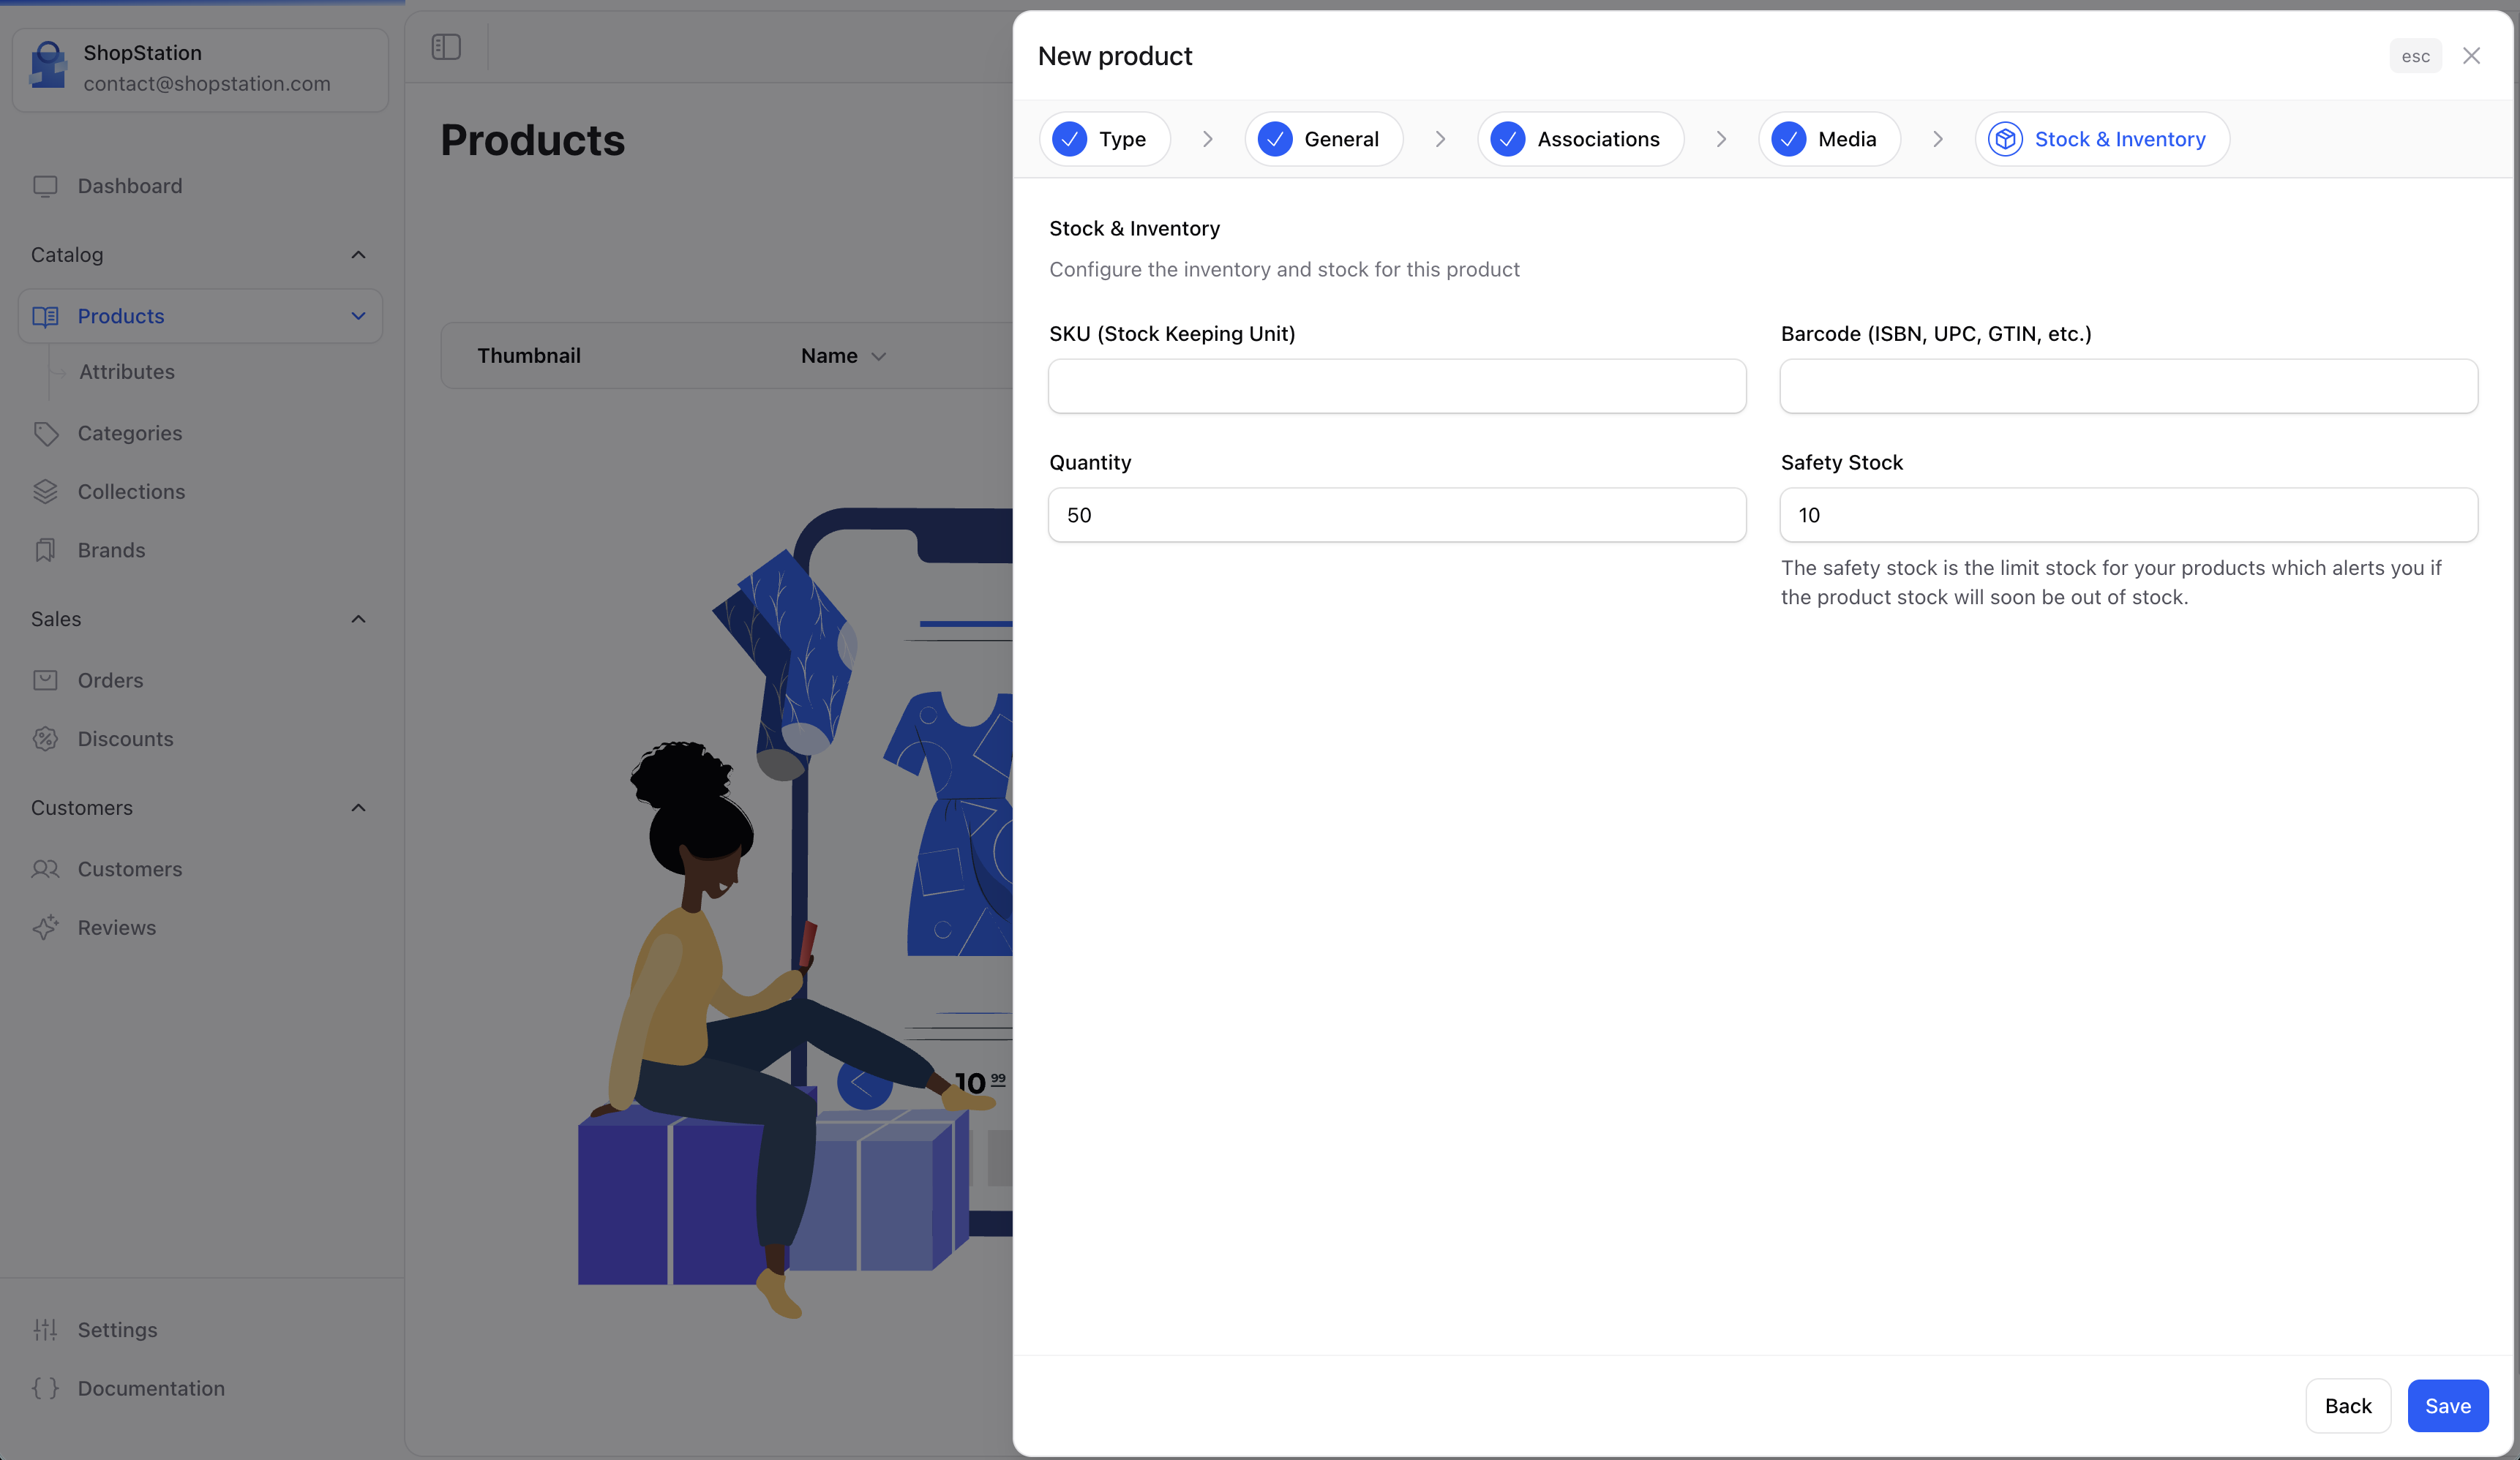Click the Categories tag icon
2520x1460 pixels.
45,433
